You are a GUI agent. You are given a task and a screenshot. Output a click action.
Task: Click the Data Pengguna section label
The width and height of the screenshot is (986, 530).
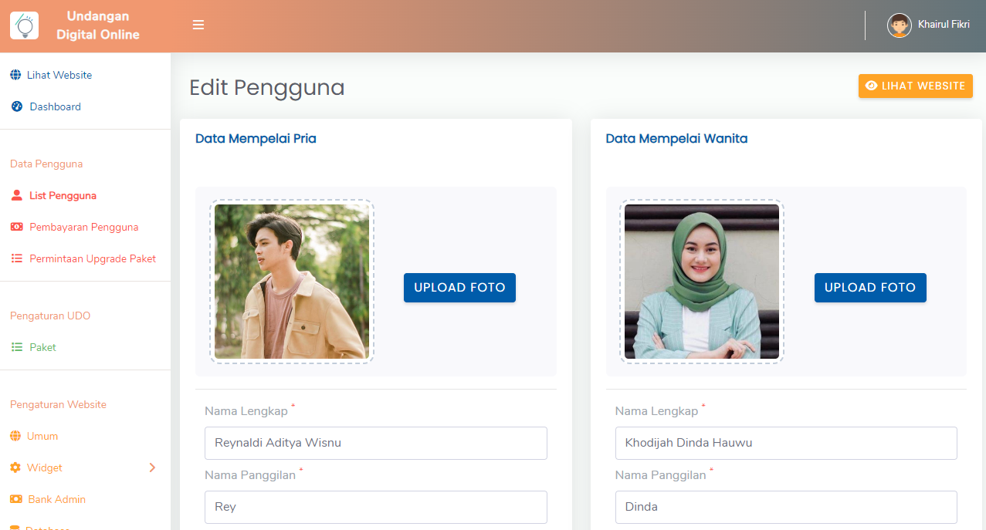pyautogui.click(x=46, y=164)
